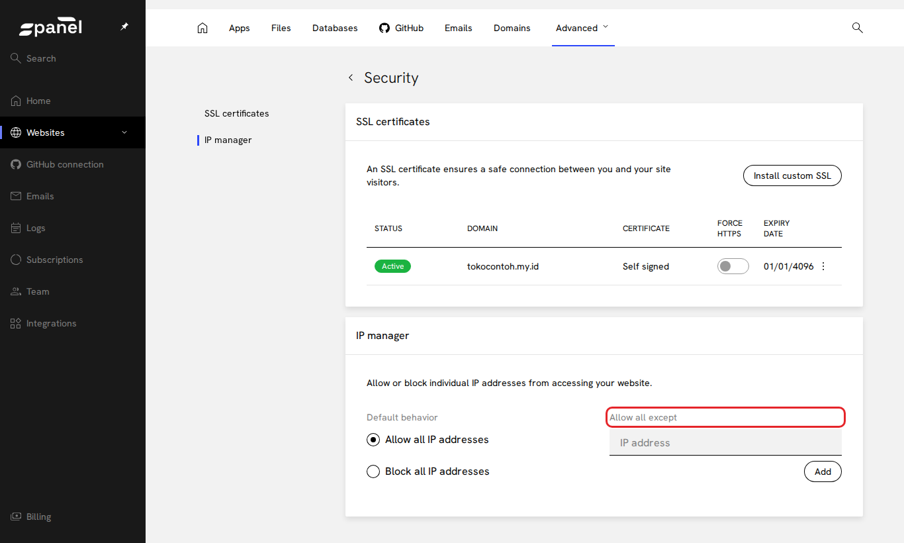Image resolution: width=904 pixels, height=543 pixels.
Task: Click the sidebar Search field
Action: (x=73, y=58)
